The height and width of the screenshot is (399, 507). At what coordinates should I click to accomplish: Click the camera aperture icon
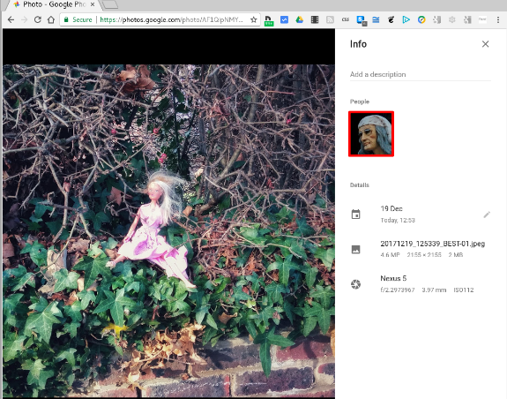355,284
